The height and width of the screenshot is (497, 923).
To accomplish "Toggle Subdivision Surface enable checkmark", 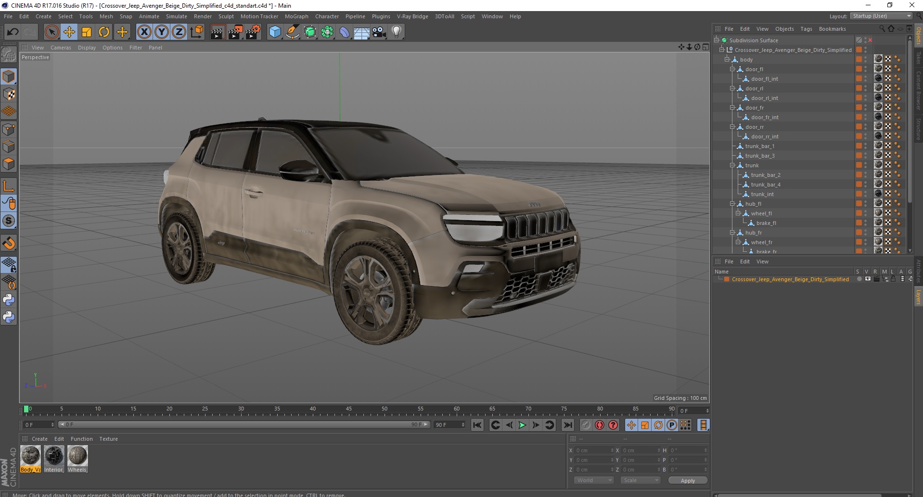I will pyautogui.click(x=870, y=40).
